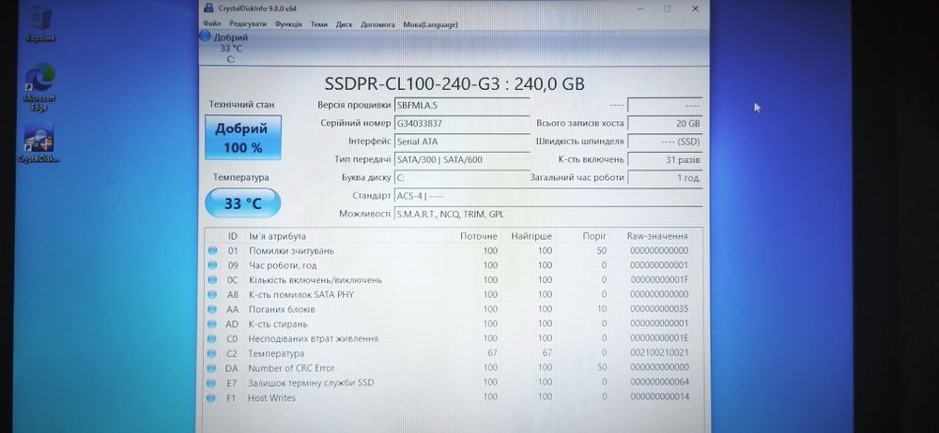
Task: Select the Помилки зчитувань attribute row
Action: 454,250
